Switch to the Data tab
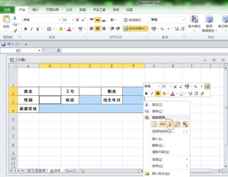Viewport: 228px width, 177px height. point(83,10)
